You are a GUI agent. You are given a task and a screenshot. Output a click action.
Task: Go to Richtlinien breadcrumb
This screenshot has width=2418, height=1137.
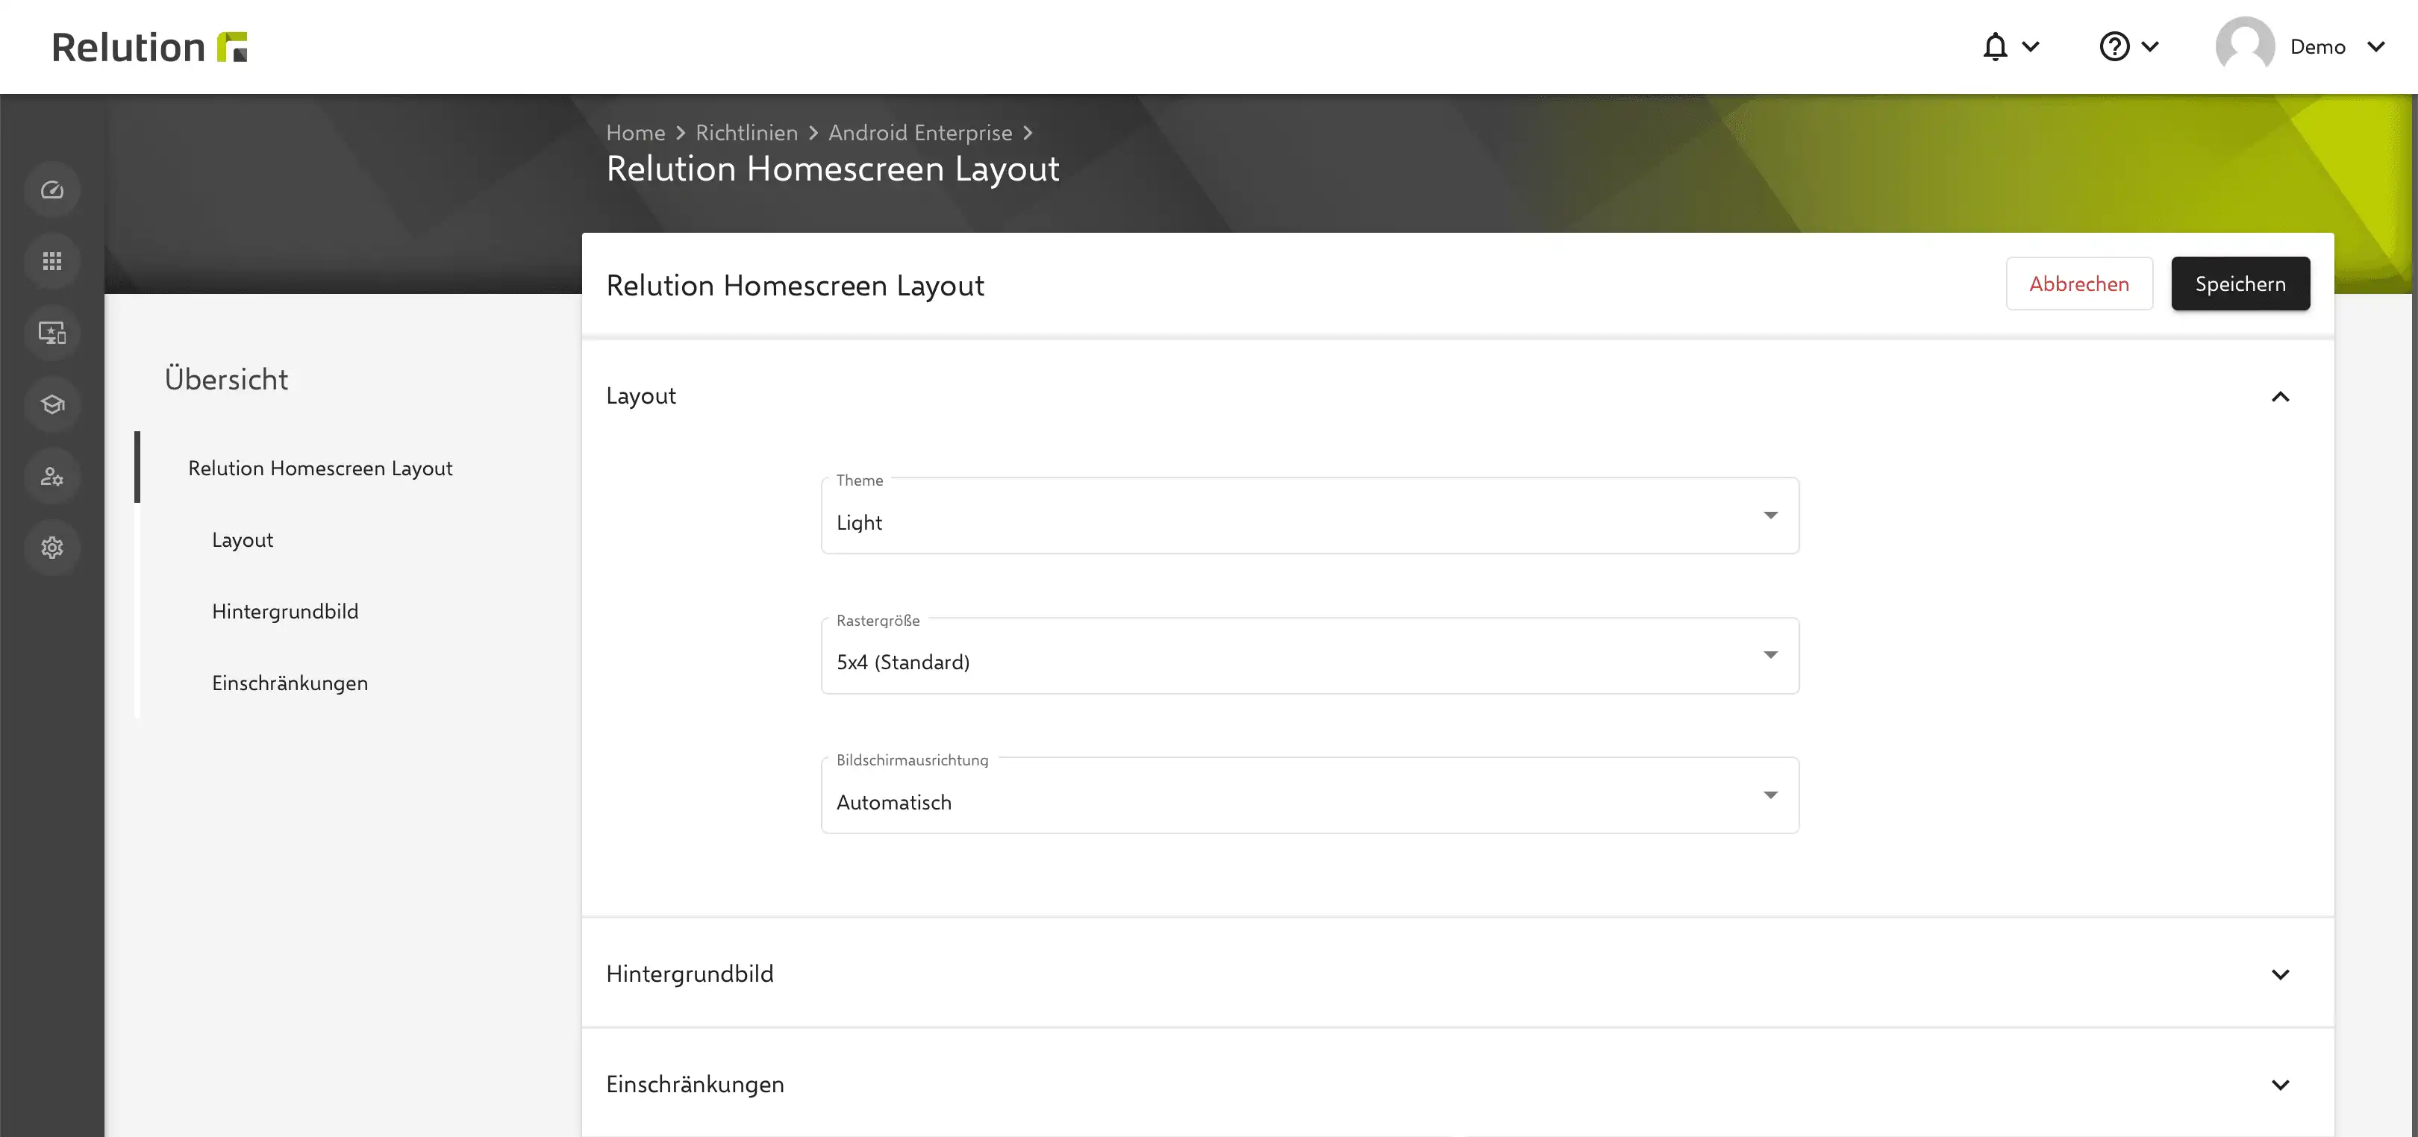coord(746,134)
